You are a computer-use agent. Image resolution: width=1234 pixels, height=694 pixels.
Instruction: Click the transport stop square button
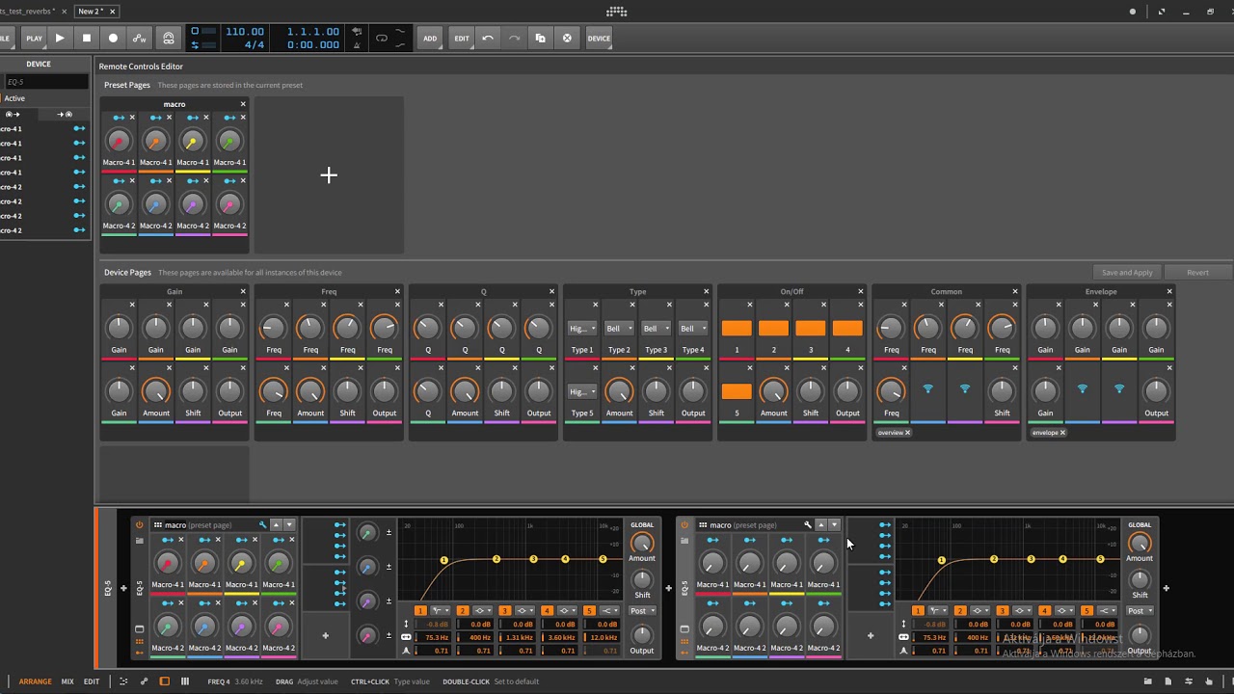click(x=87, y=39)
